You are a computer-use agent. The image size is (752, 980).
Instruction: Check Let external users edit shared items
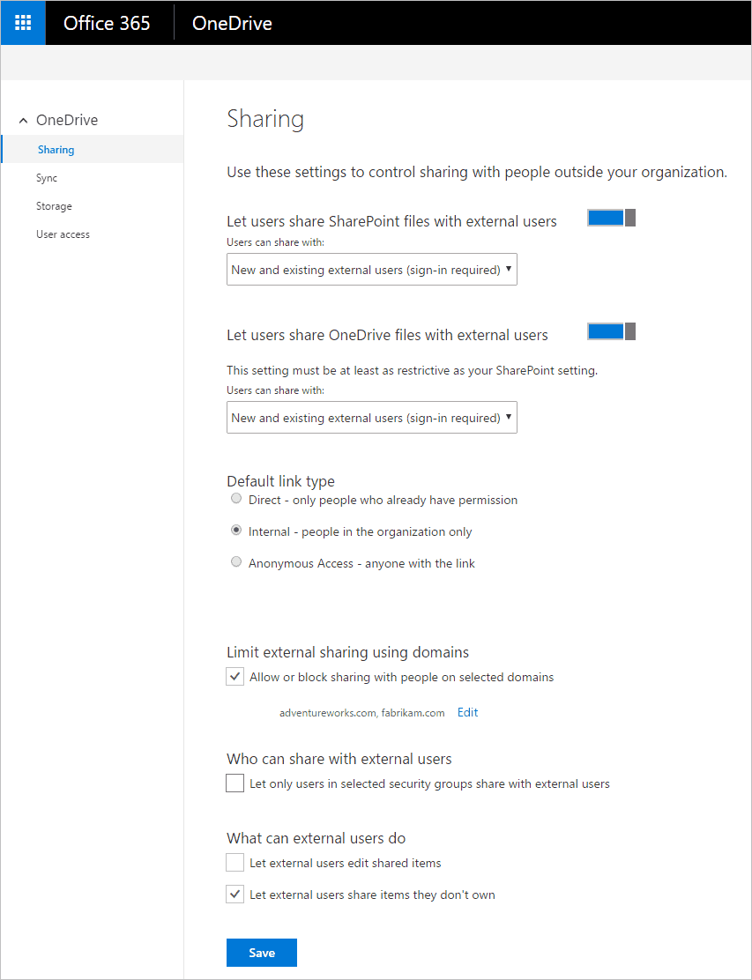[235, 862]
